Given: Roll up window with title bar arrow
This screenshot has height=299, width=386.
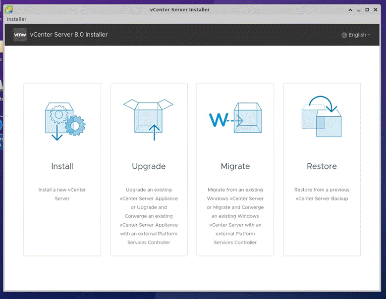Looking at the screenshot, I should pyautogui.click(x=350, y=10).
